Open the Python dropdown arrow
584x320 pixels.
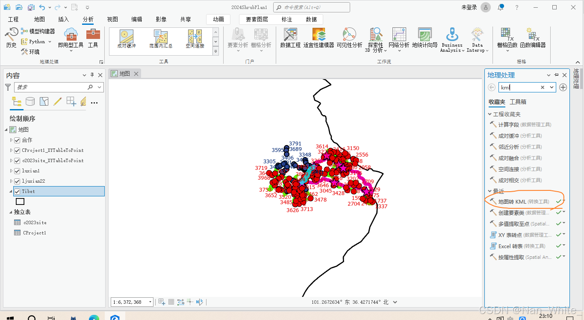coord(50,41)
